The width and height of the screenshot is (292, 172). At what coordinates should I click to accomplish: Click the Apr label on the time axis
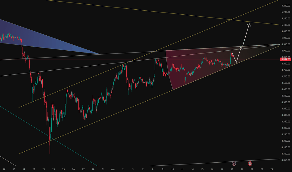point(113,169)
